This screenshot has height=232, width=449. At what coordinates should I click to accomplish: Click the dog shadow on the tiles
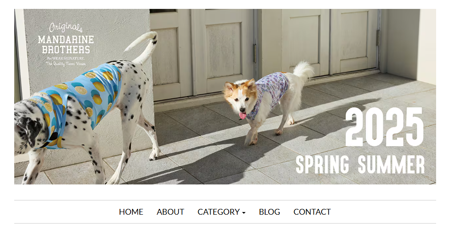(200, 163)
